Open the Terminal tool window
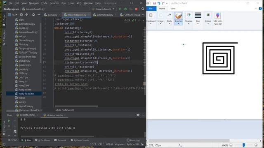264x148 pixels. click(60, 140)
